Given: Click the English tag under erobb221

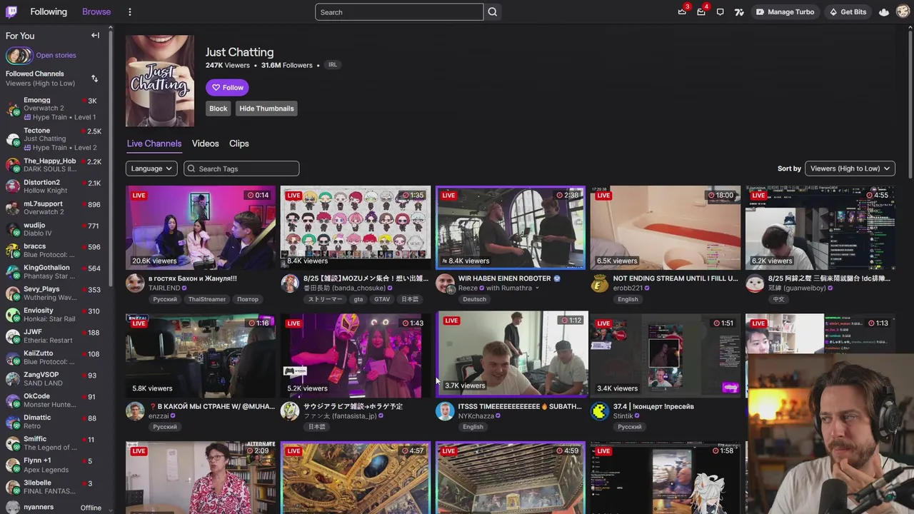Looking at the screenshot, I should (x=628, y=299).
